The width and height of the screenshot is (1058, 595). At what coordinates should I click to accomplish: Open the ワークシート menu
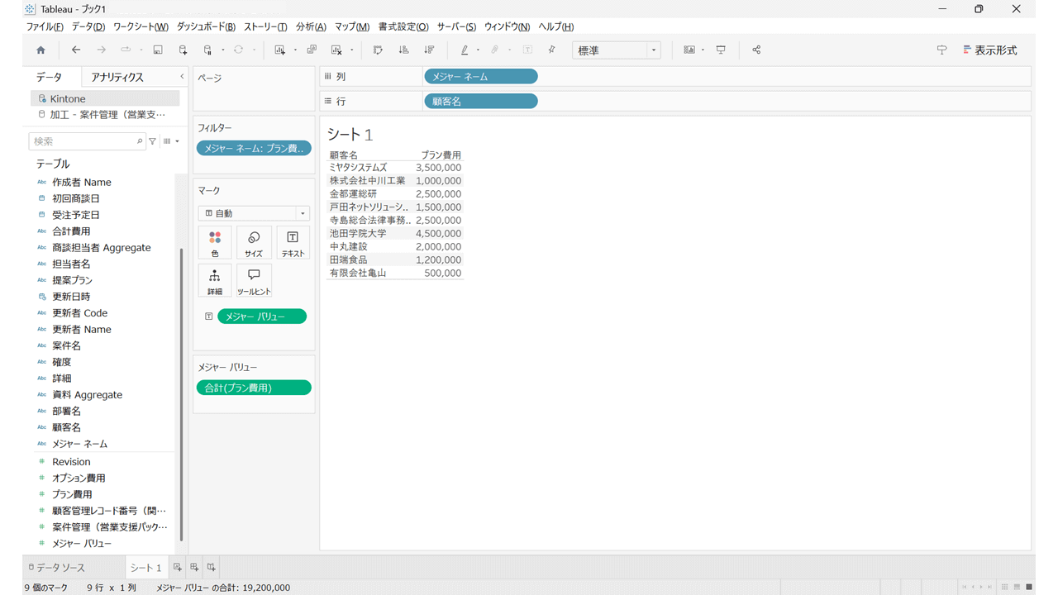pos(141,27)
